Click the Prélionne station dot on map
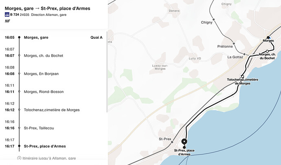The width and height of the screenshot is (281, 165). (234, 44)
